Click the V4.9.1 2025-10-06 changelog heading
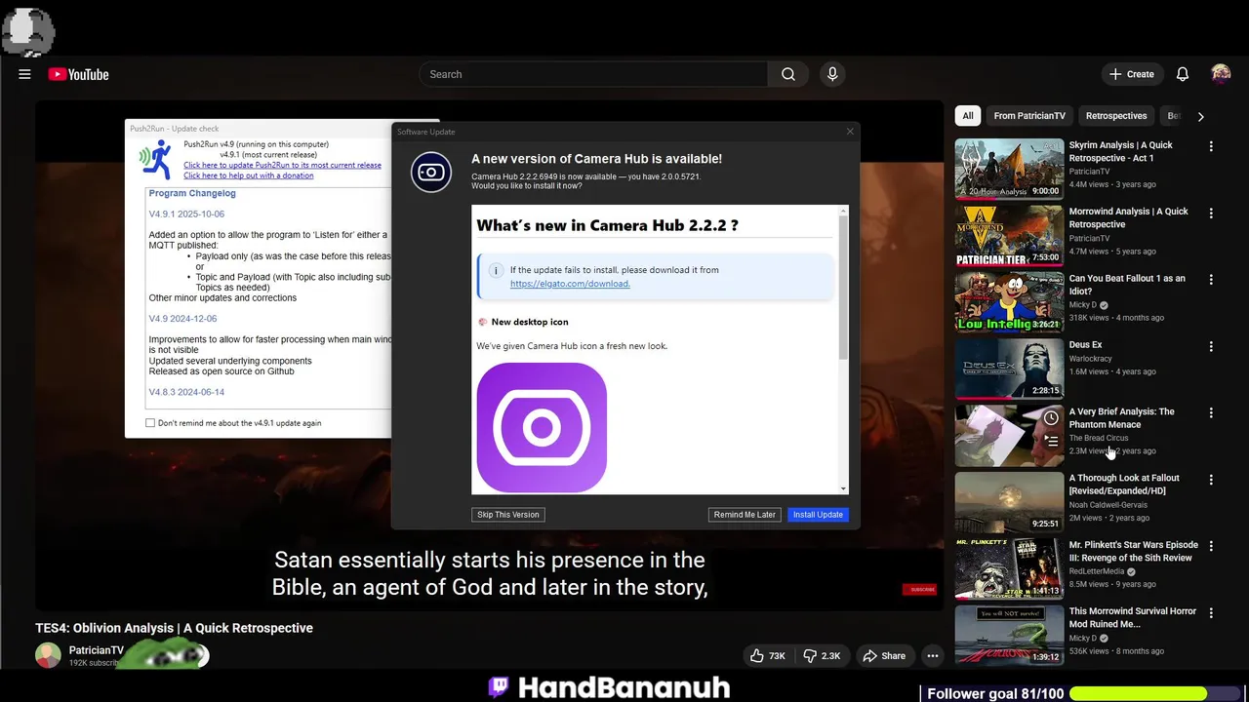1249x702 pixels. click(186, 214)
